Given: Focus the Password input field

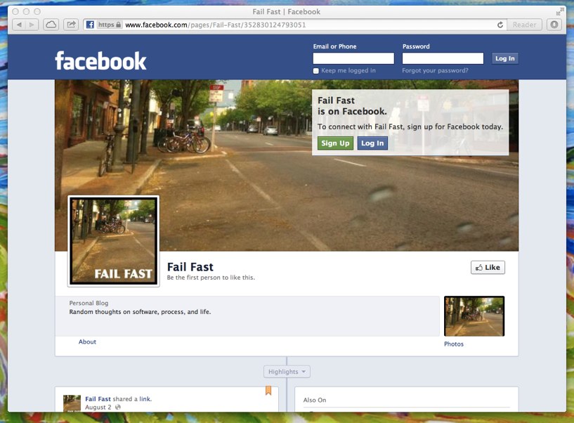Looking at the screenshot, I should click(x=443, y=58).
